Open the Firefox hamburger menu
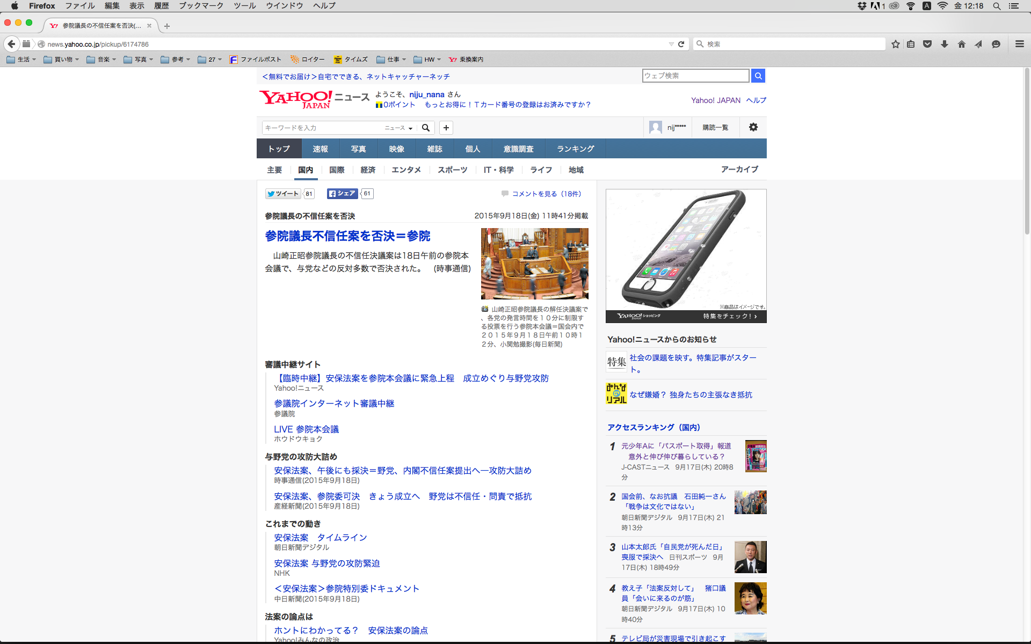The width and height of the screenshot is (1031, 644). click(1019, 44)
